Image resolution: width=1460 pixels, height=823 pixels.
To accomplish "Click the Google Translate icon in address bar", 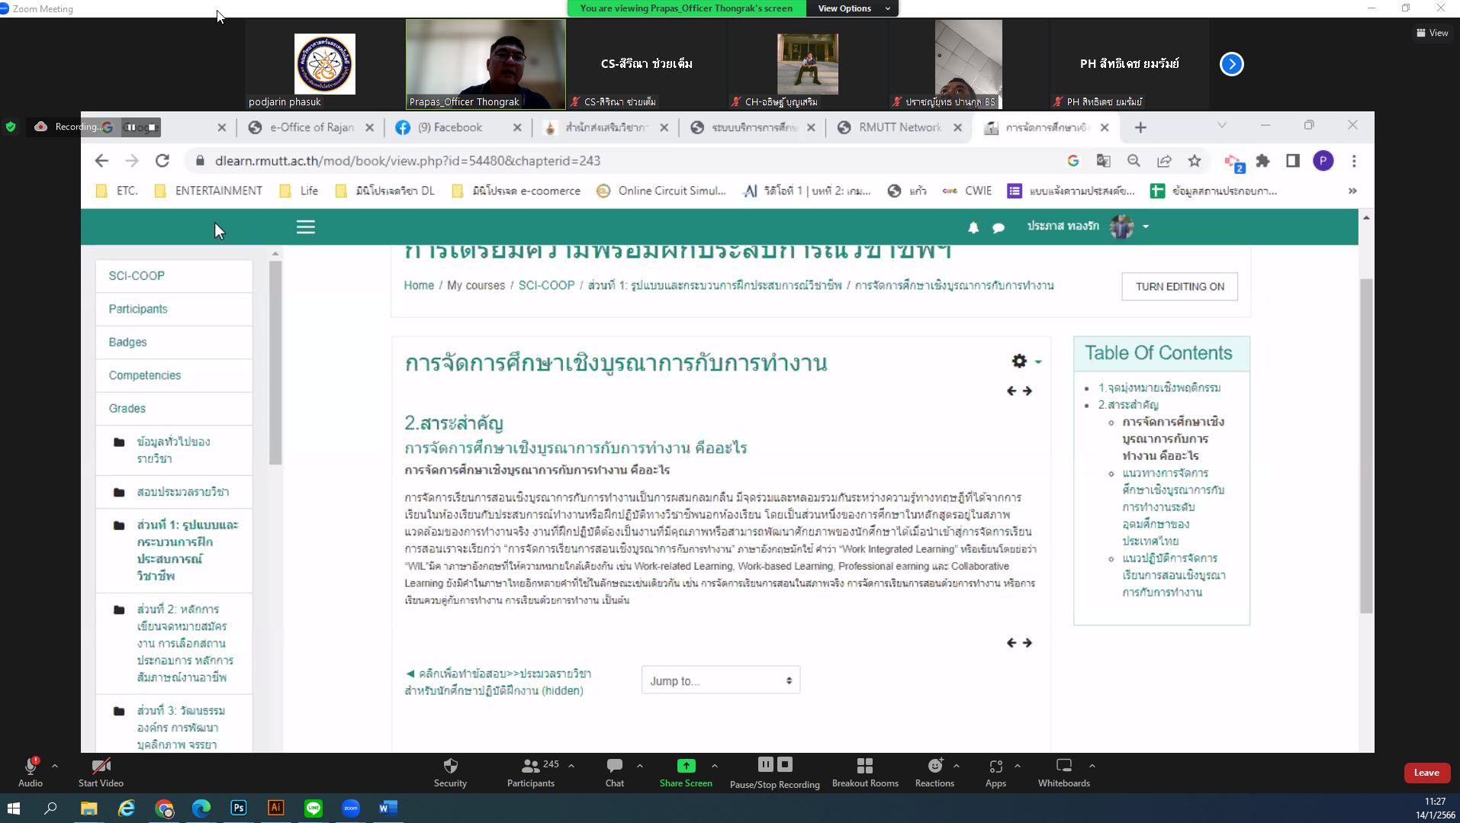I will tap(1104, 161).
